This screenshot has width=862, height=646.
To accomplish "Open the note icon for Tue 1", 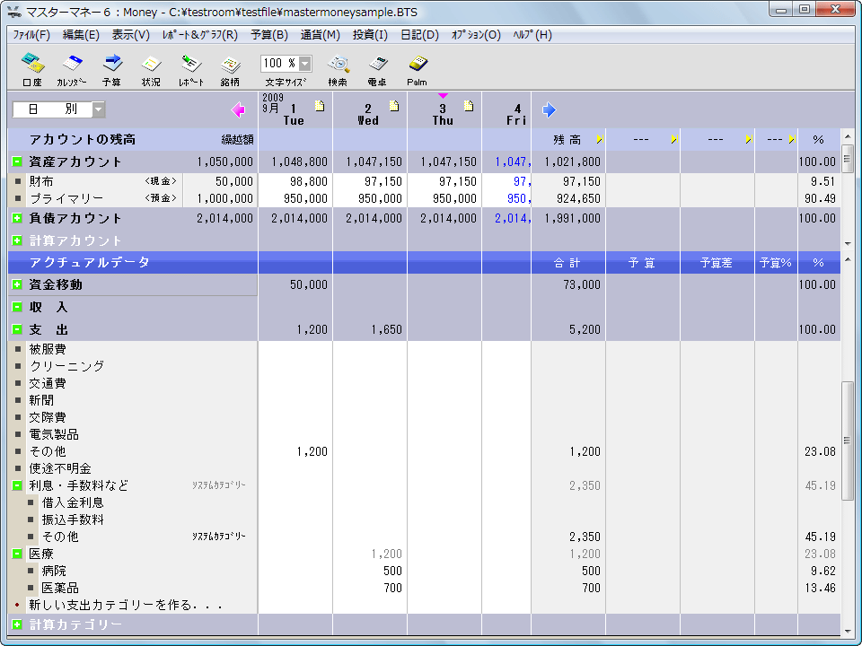I will (320, 106).
